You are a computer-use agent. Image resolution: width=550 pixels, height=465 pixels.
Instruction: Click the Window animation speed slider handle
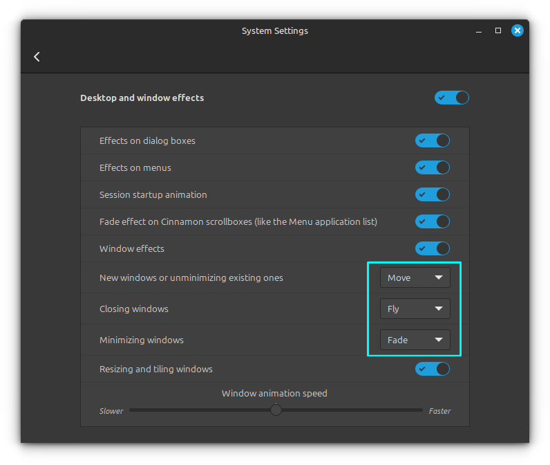coord(276,410)
